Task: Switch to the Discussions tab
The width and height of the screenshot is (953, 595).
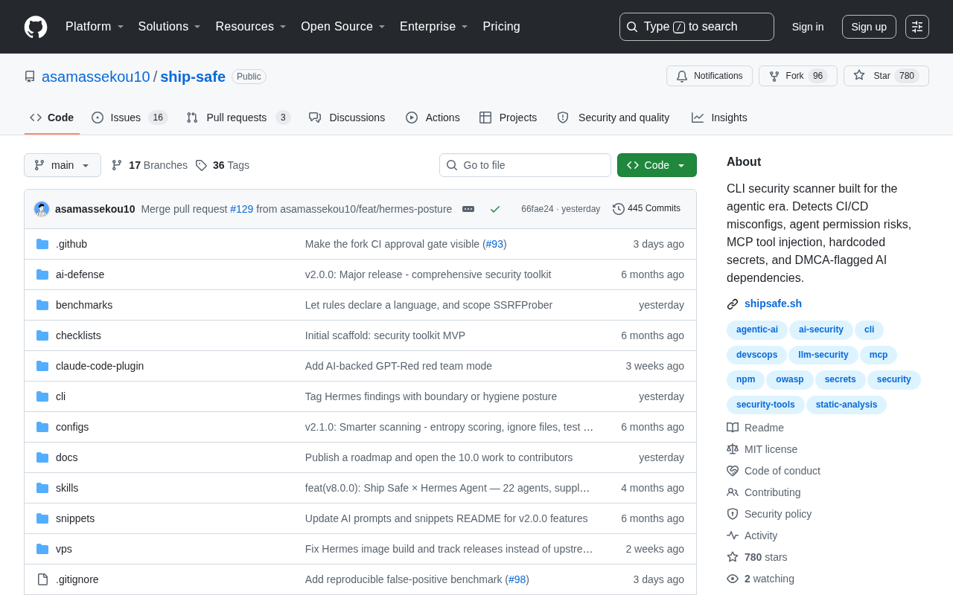Action: pyautogui.click(x=347, y=118)
